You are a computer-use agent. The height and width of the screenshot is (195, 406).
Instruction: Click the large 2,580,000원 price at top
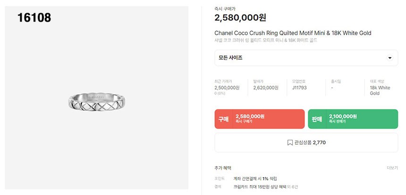coord(240,18)
